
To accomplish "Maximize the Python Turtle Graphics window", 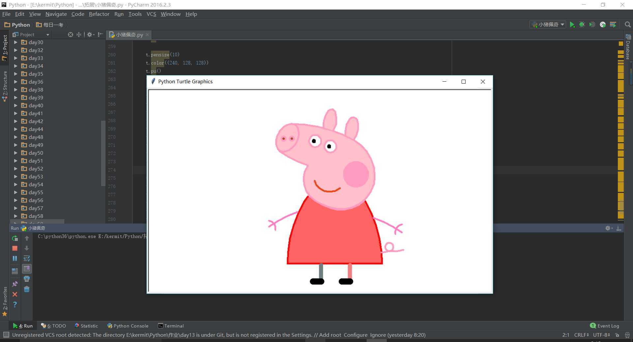I will 464,82.
